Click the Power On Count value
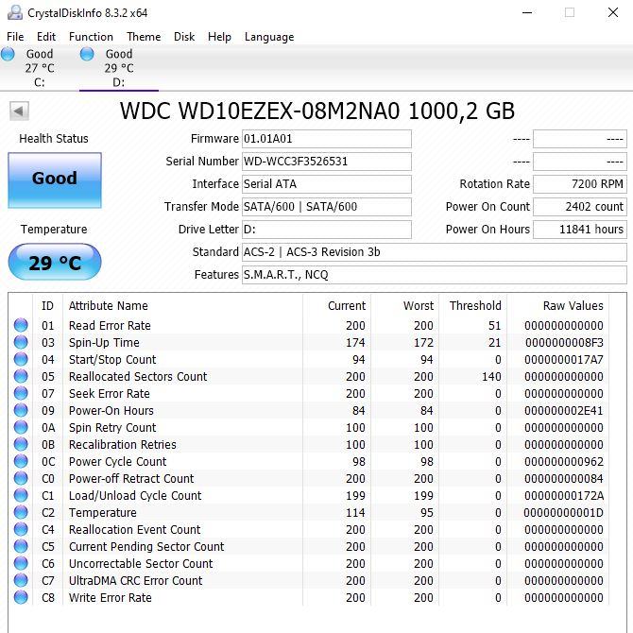Screen dimensions: 633x633 pyautogui.click(x=580, y=207)
